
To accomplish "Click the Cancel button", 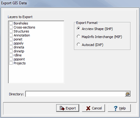I will click(x=93, y=108).
